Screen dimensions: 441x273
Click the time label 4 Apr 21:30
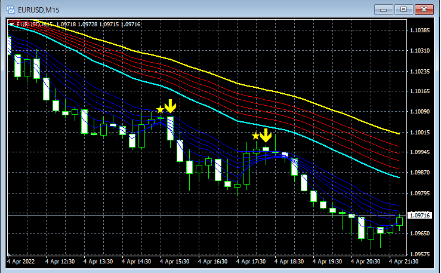tap(404, 262)
